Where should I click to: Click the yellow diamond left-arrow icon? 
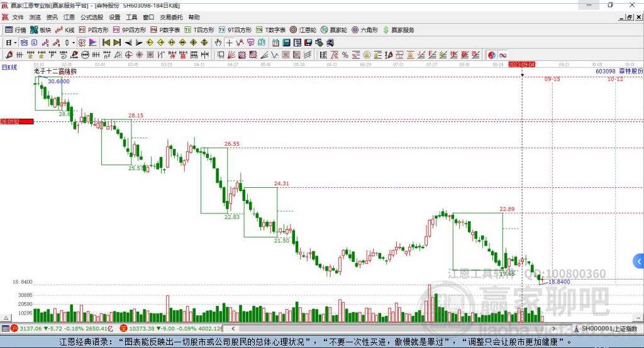[x=150, y=43]
